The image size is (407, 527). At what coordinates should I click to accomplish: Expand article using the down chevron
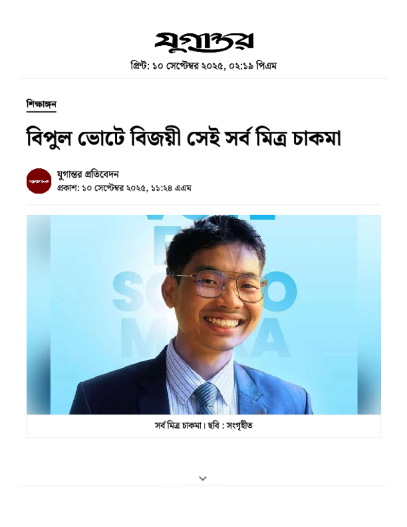tap(203, 478)
